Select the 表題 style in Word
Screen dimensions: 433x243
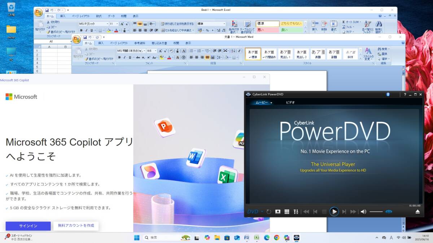click(x=318, y=54)
